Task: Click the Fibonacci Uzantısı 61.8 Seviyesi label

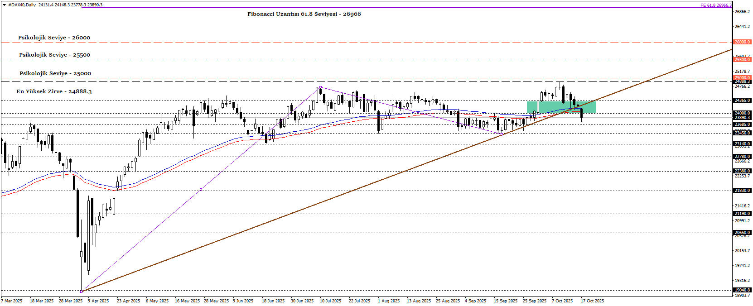Action: [304, 14]
